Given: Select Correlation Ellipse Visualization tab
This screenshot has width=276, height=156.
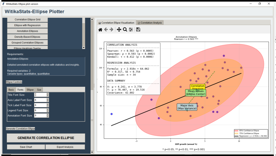Looking at the screenshot, I should pos(116,23).
